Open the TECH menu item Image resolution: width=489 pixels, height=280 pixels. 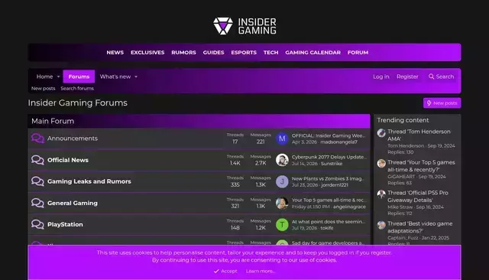[x=270, y=53]
